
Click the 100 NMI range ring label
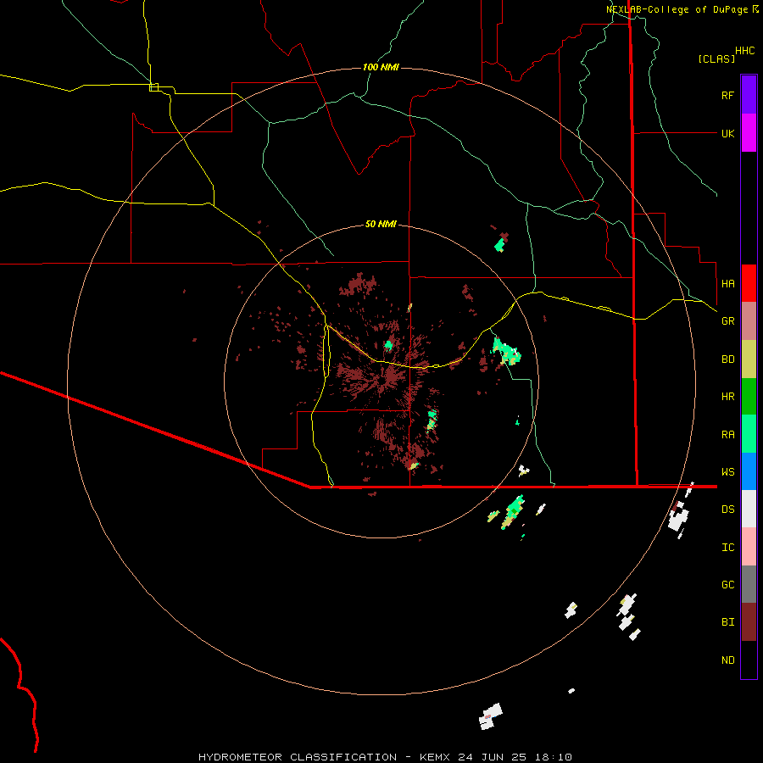[x=381, y=67]
